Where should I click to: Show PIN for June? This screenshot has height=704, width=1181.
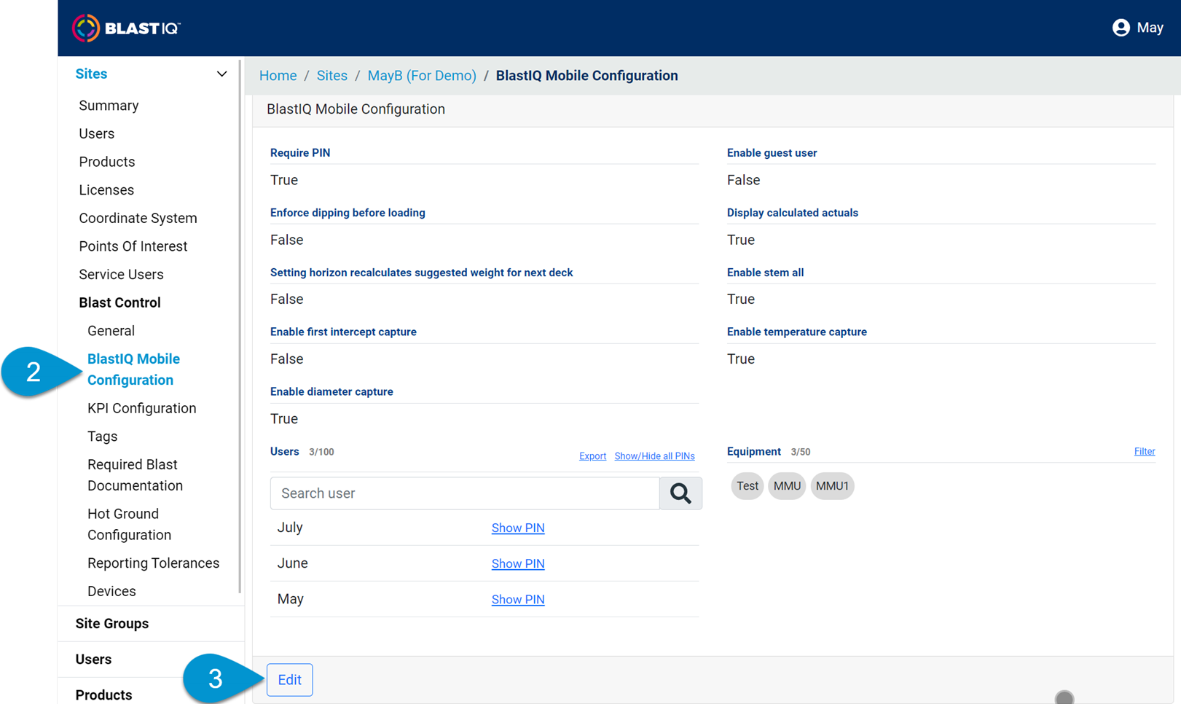click(x=518, y=564)
